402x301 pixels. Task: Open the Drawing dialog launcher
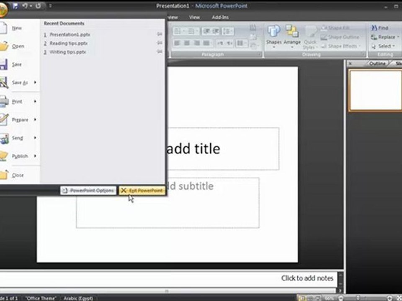363,54
